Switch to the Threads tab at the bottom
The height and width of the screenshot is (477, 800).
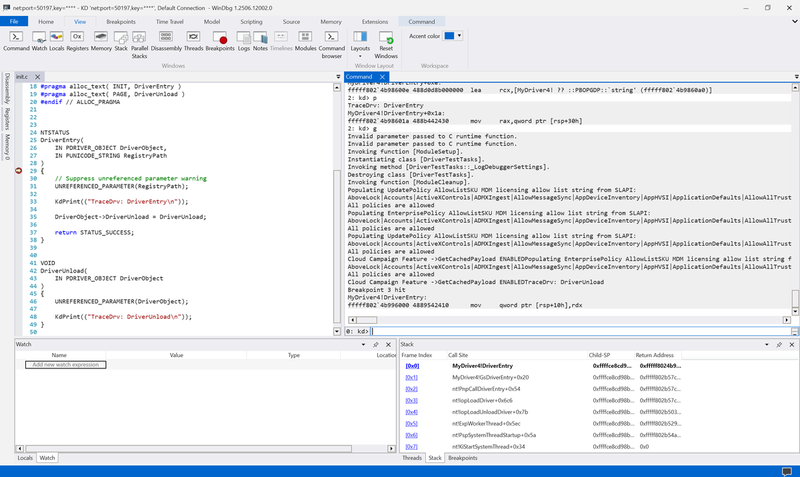point(412,458)
